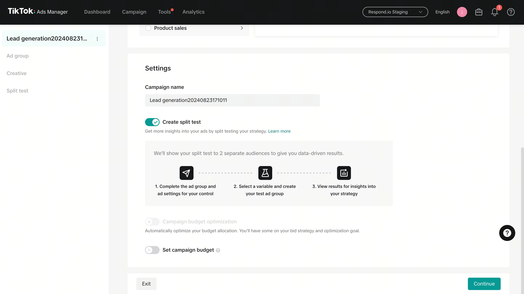Open the briefcase business center icon

479,12
